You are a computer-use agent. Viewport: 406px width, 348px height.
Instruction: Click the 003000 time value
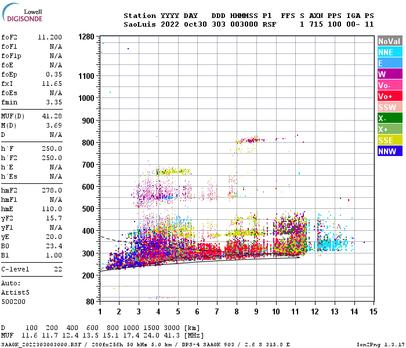[244, 24]
